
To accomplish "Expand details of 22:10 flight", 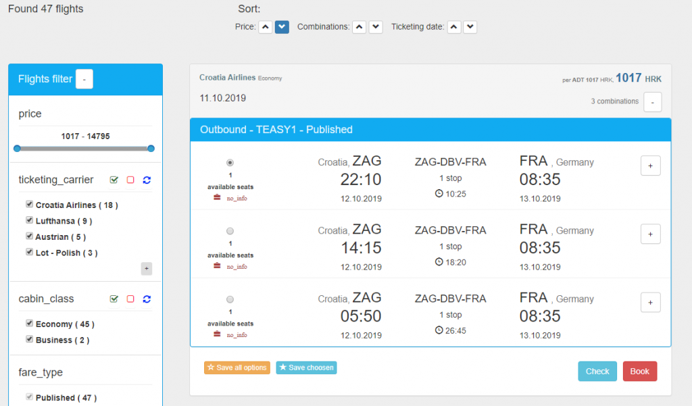I will [x=651, y=166].
